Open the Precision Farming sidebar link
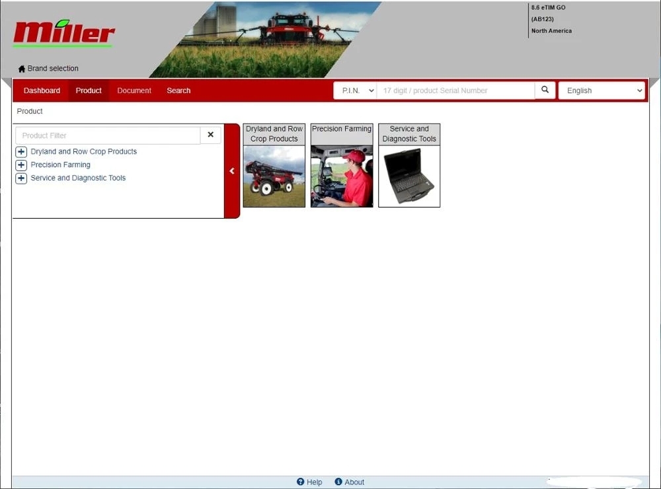661x489 pixels. click(60, 165)
